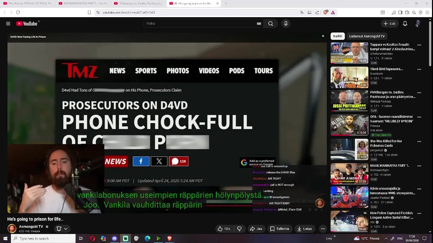The image size is (433, 243).
Task: Open Task View on the taskbar
Action: tap(81, 239)
